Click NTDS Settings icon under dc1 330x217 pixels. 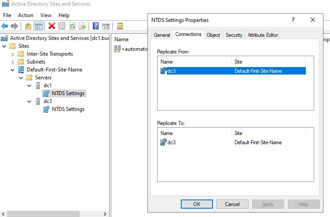(47, 93)
